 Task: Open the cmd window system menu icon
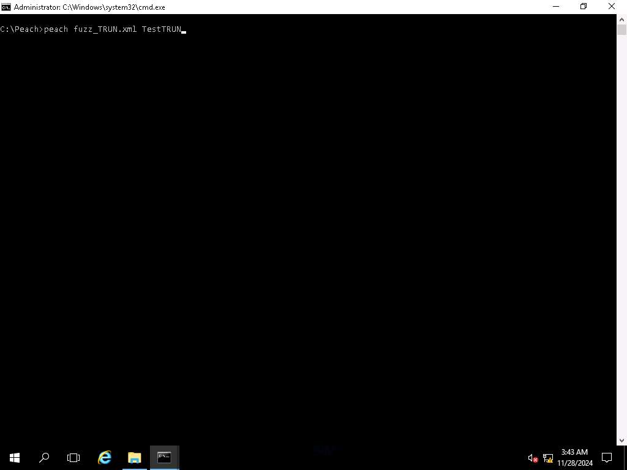click(6, 7)
